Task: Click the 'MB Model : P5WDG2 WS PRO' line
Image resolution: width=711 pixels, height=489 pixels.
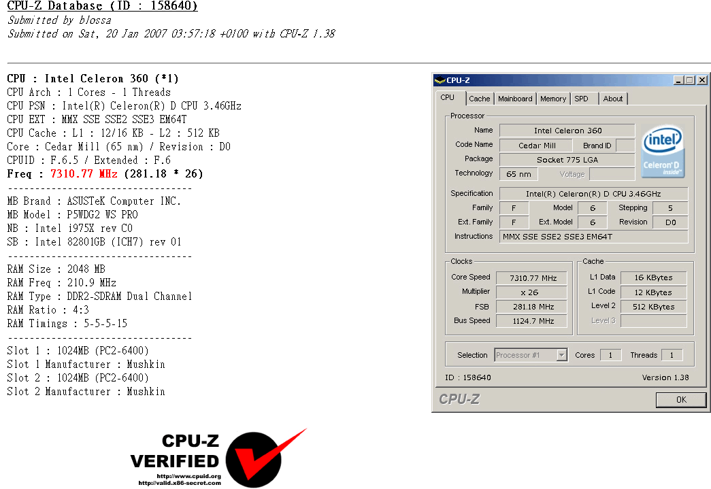Action: pos(73,215)
